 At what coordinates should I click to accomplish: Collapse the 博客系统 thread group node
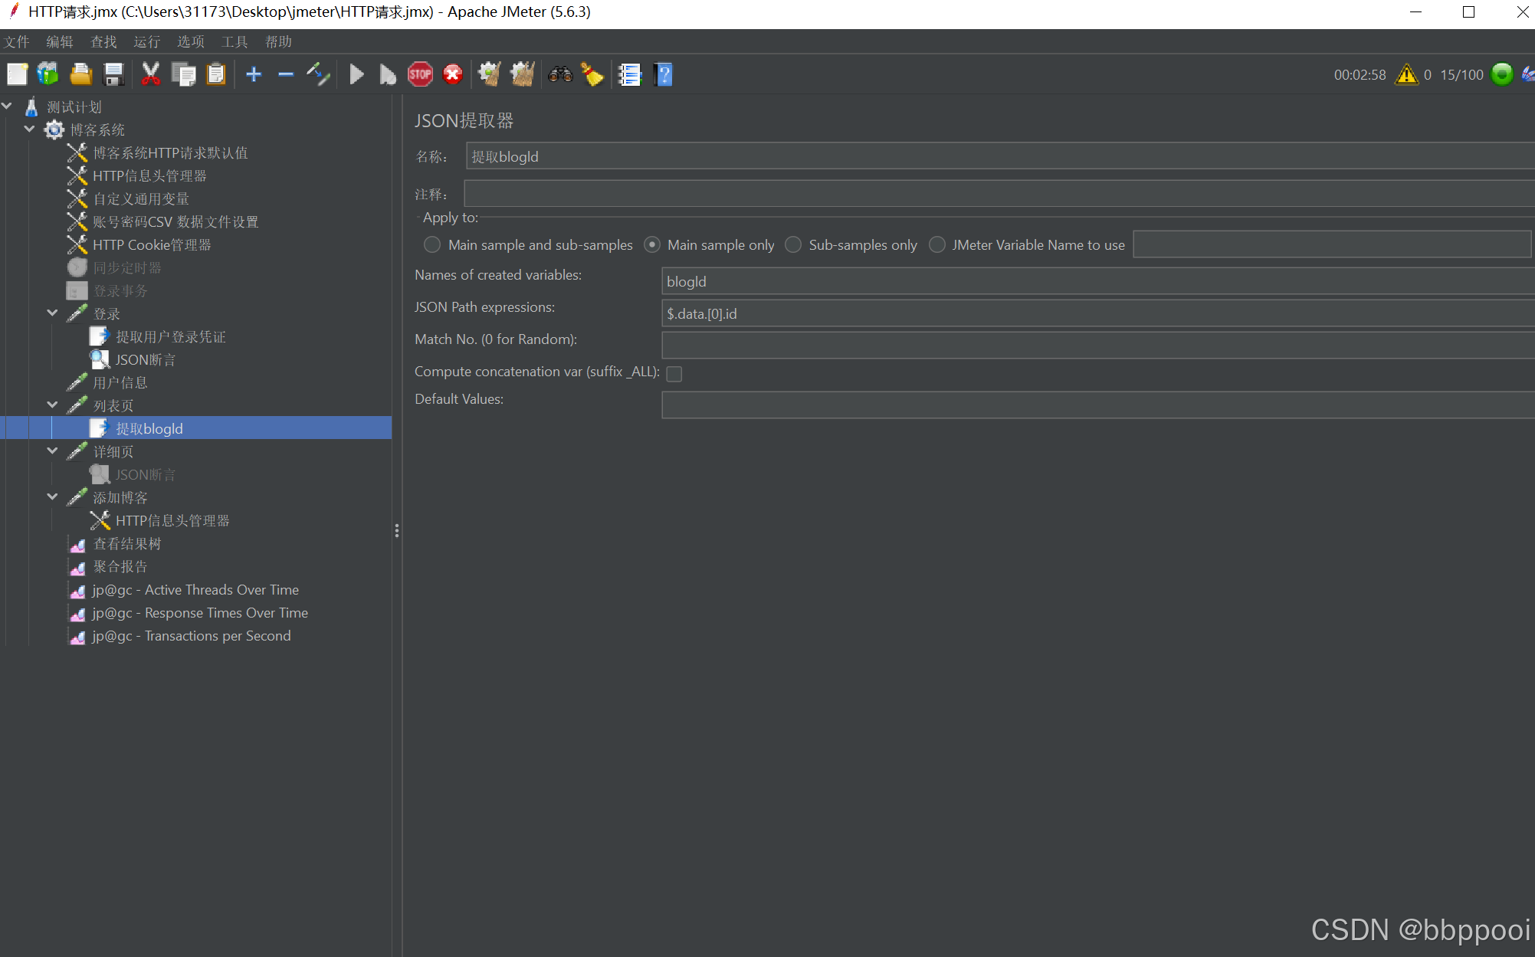[x=29, y=129]
